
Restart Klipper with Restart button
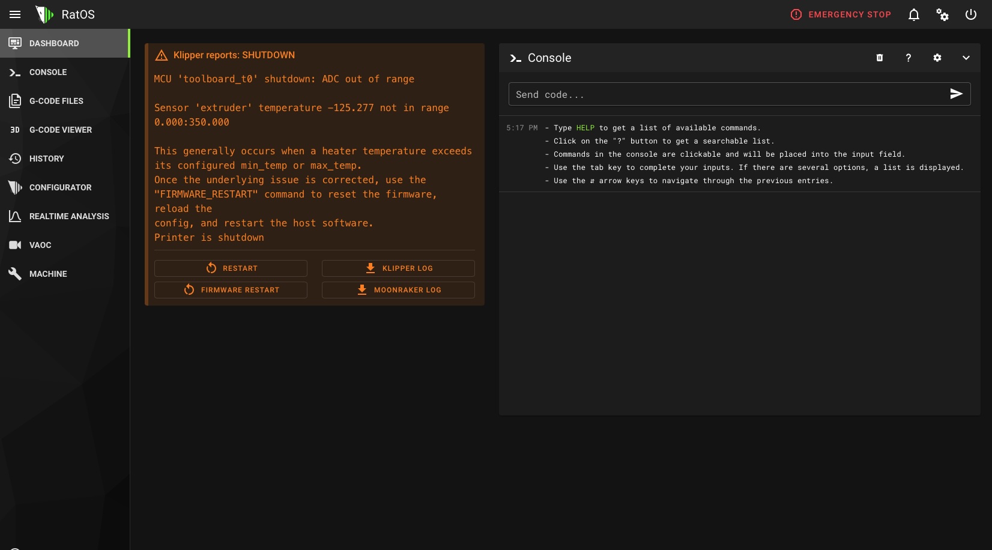point(231,268)
